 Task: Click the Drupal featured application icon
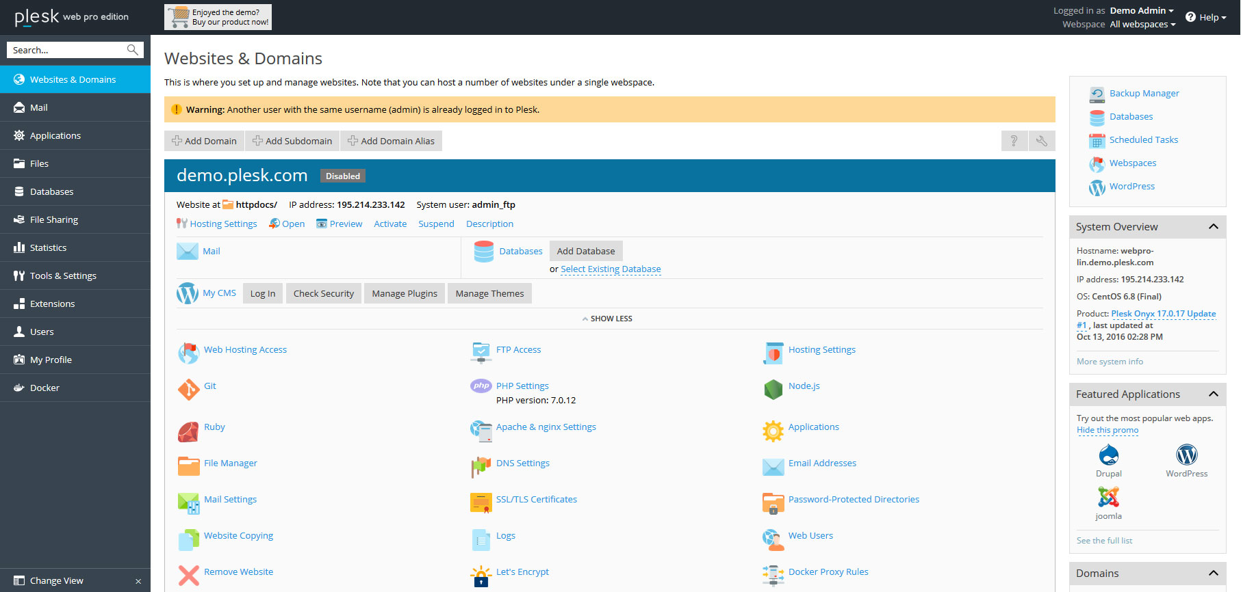pyautogui.click(x=1109, y=455)
